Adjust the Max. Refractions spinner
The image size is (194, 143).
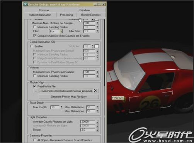coord(97,111)
